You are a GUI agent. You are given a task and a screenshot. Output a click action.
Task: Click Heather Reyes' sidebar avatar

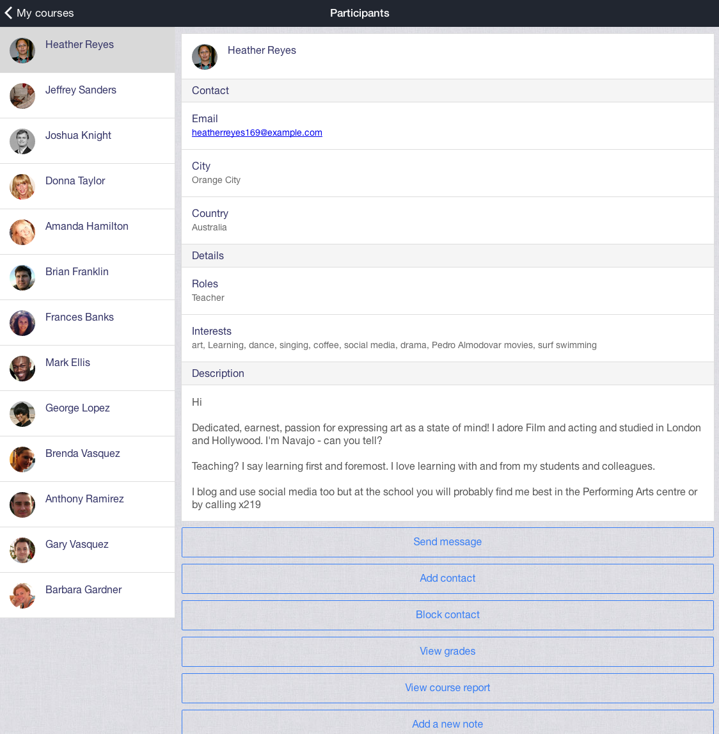tap(22, 51)
